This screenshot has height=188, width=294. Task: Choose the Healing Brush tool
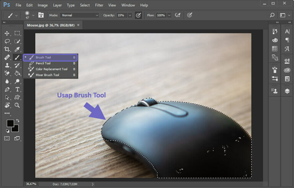tap(7, 57)
